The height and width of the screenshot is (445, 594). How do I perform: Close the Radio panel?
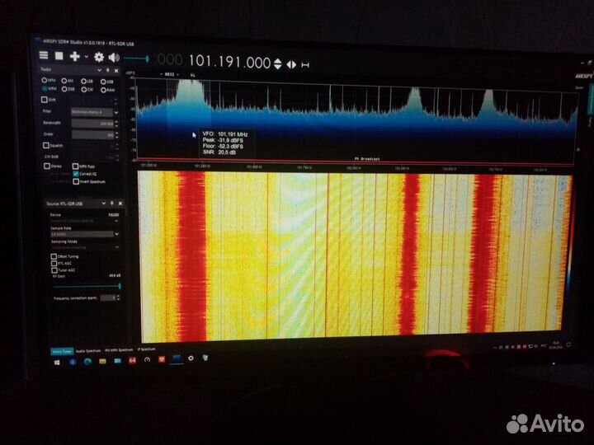coord(116,71)
